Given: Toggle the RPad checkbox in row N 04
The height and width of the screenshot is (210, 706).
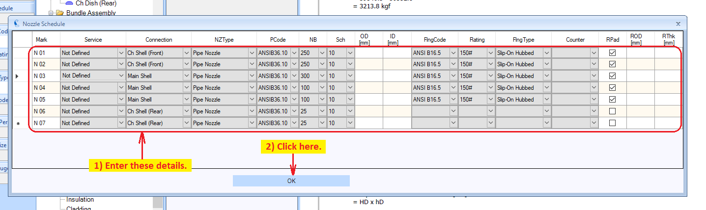Looking at the screenshot, I should pos(612,88).
